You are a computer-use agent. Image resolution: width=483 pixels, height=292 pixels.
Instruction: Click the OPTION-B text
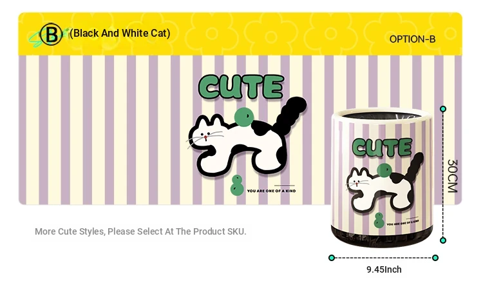(x=412, y=39)
